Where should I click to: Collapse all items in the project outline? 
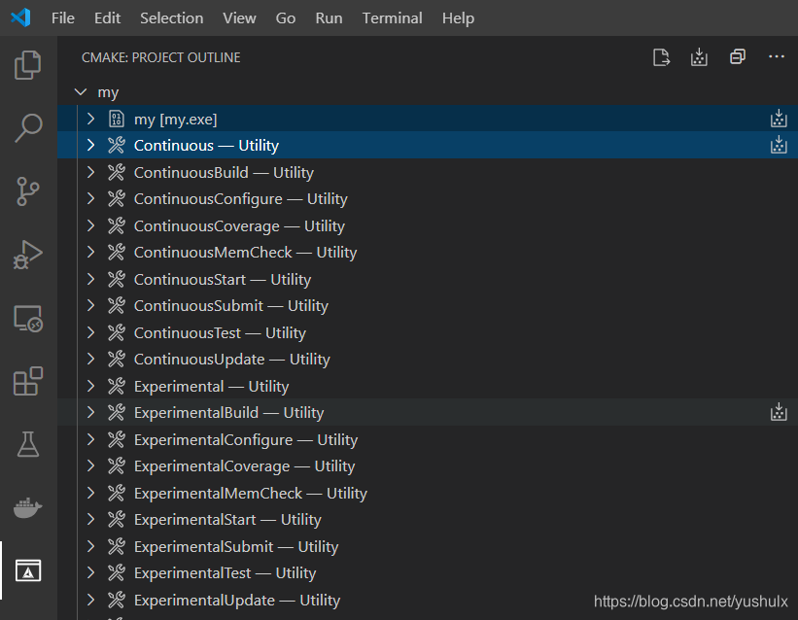(738, 57)
